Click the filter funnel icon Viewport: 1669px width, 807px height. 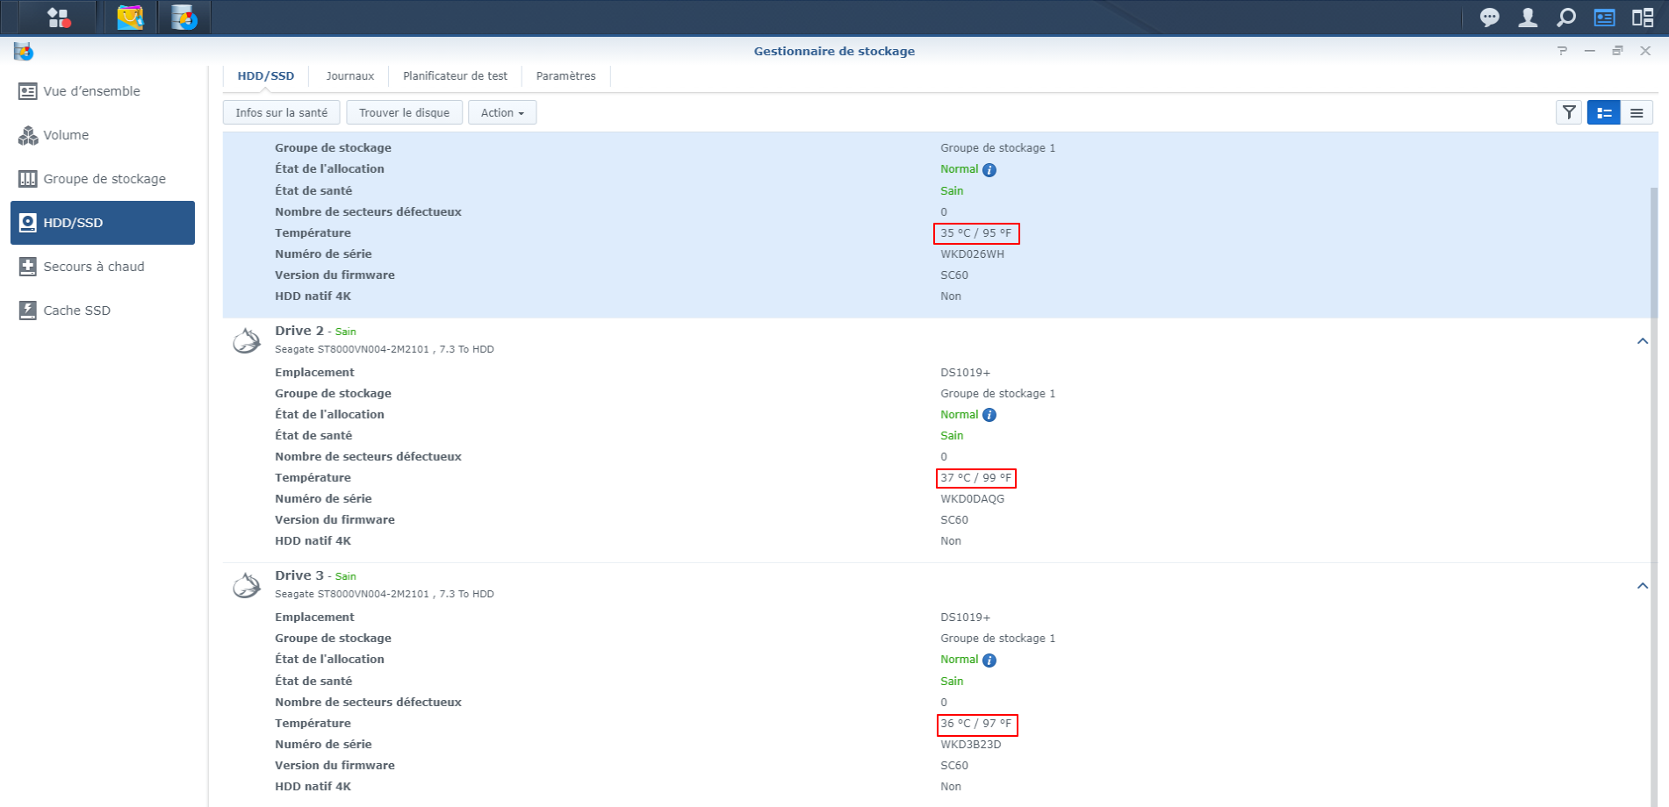[x=1568, y=112]
